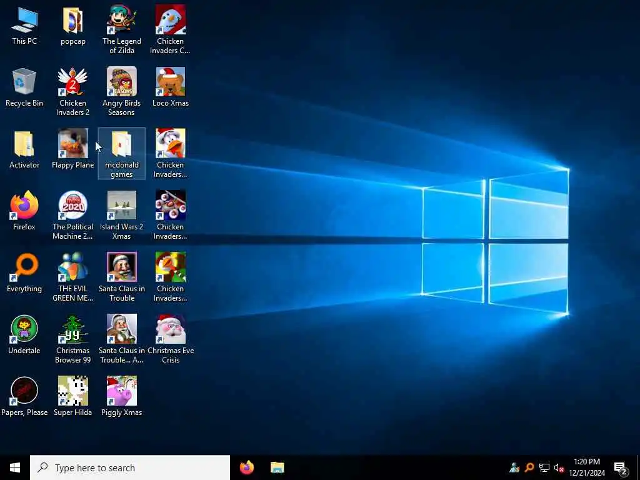Viewport: 640px width, 480px height.
Task: Select the Angry Birds Seasons shortcut
Action: pos(122,91)
